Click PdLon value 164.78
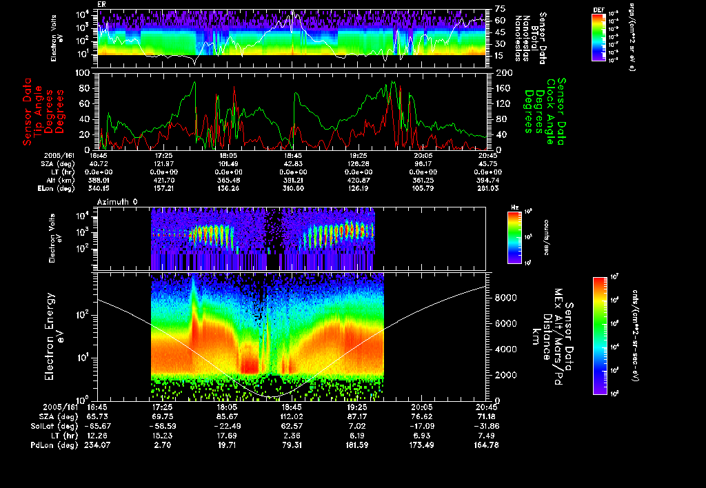The image size is (706, 488). click(x=486, y=445)
